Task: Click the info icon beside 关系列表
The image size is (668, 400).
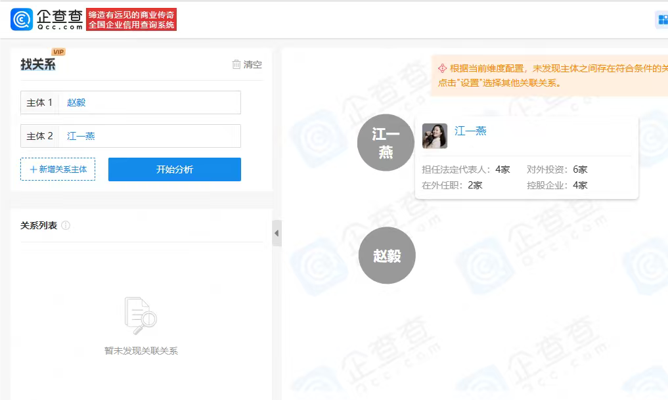Action: point(66,225)
